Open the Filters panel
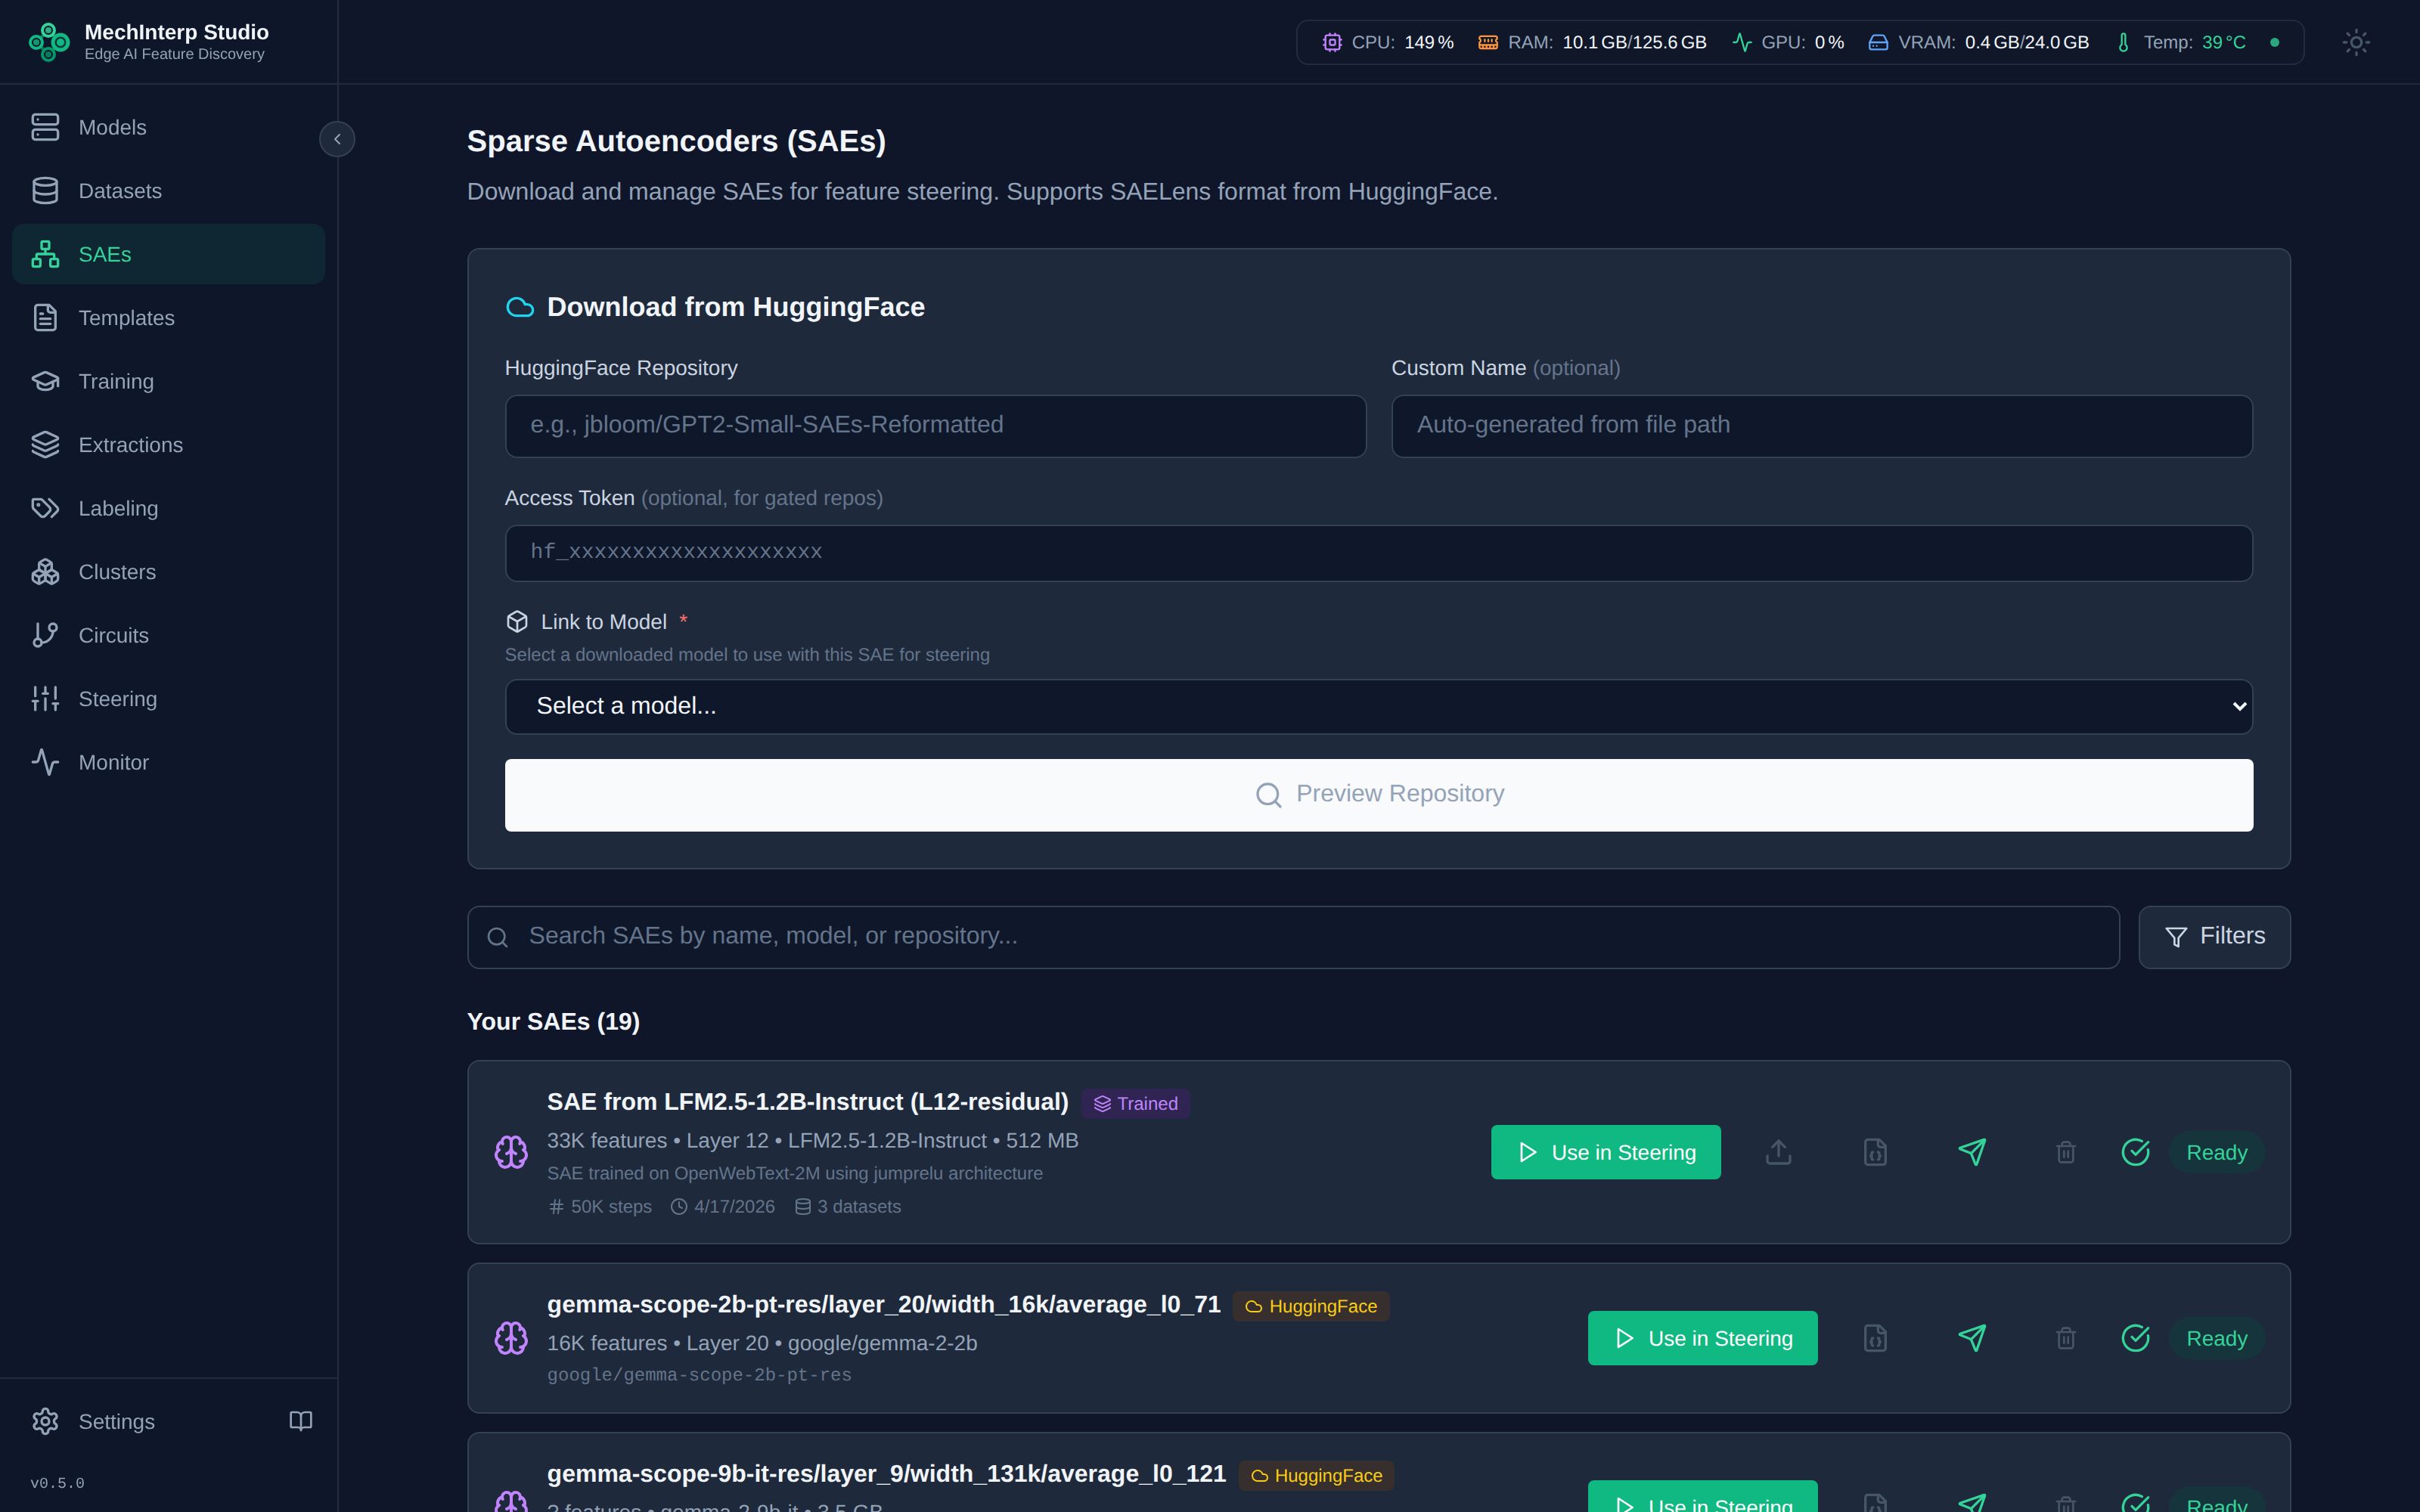 tap(2214, 937)
